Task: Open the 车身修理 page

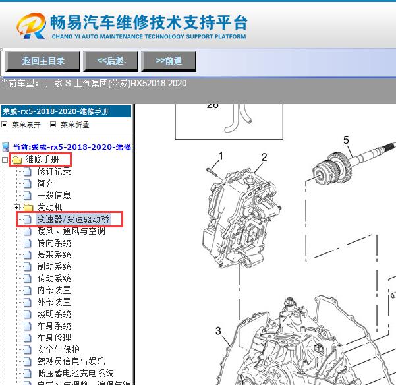Action: pos(54,338)
